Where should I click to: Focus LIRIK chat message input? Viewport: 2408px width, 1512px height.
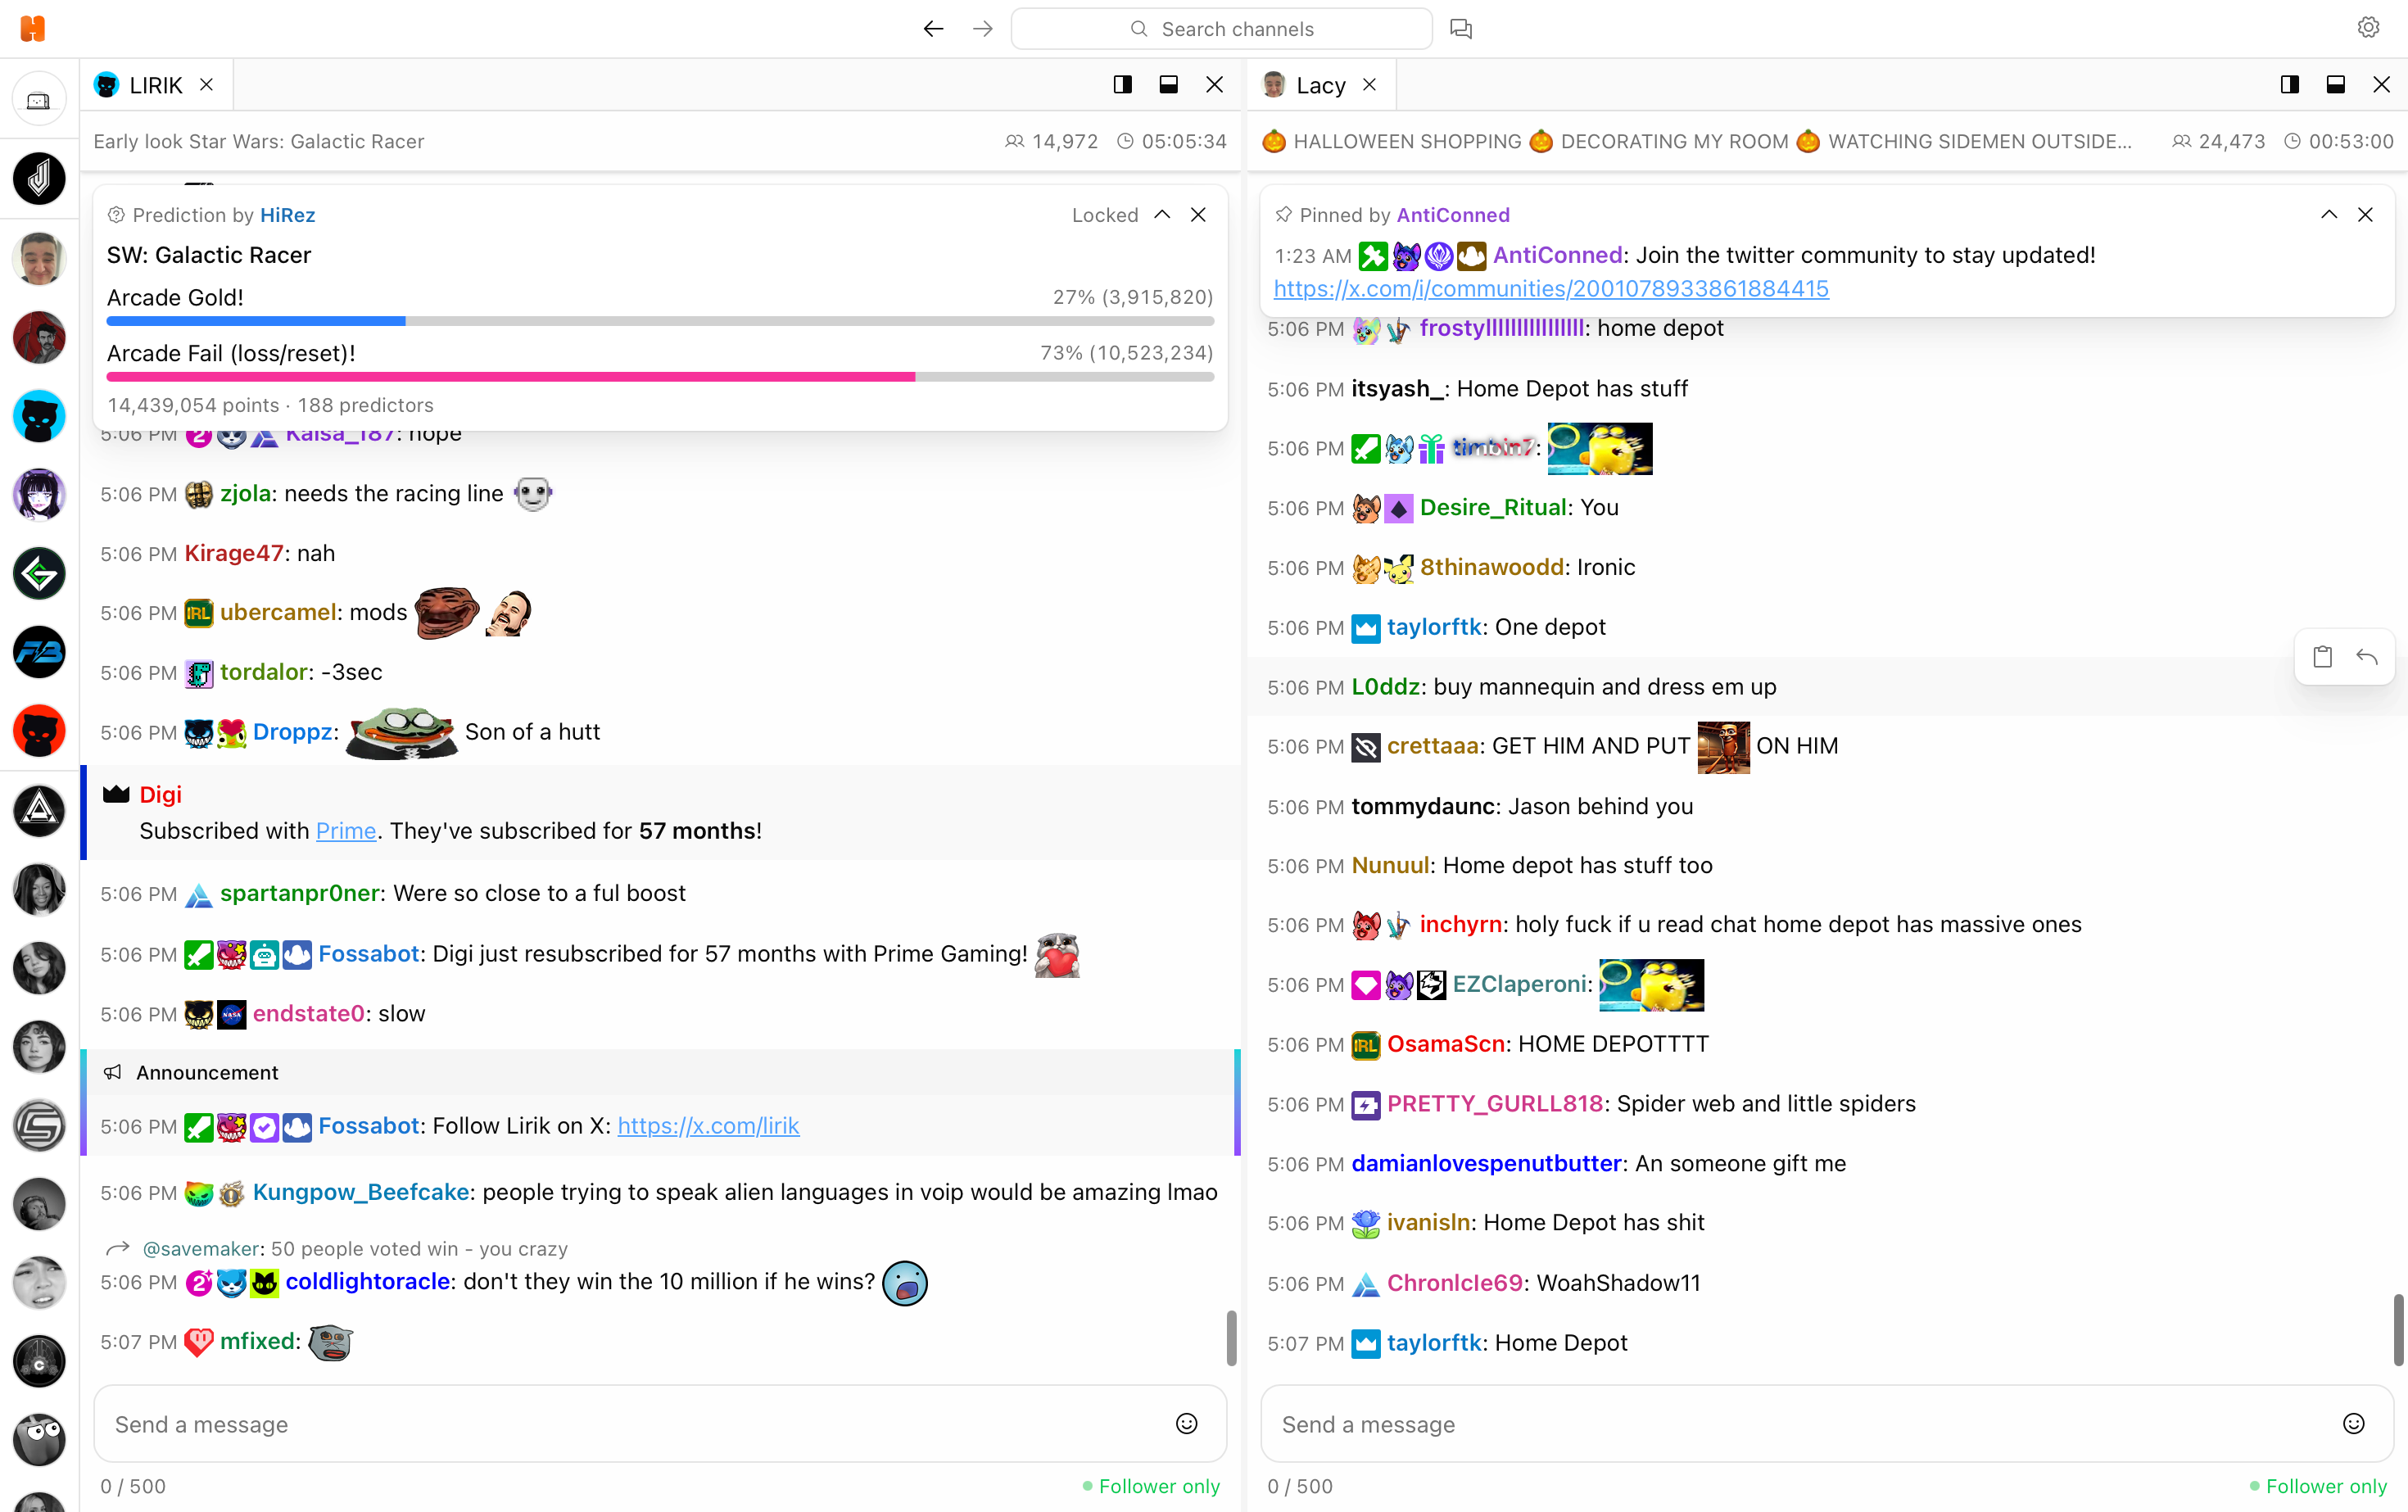(660, 1424)
